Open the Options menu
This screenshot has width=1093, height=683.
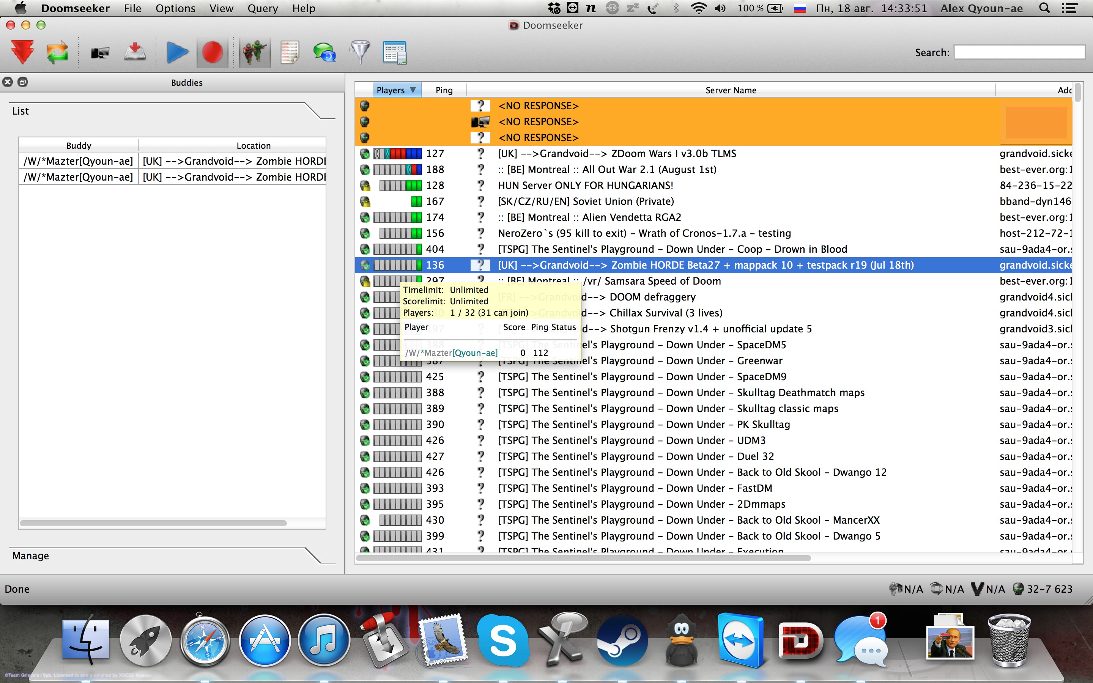175,8
